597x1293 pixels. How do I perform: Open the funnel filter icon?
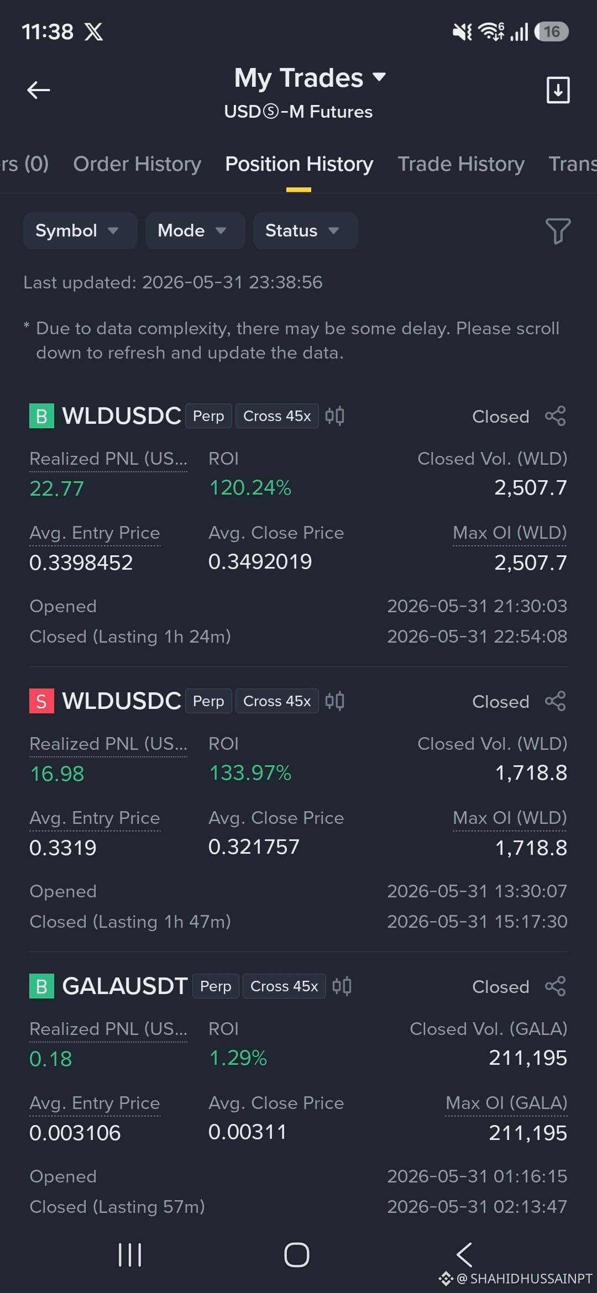(558, 231)
